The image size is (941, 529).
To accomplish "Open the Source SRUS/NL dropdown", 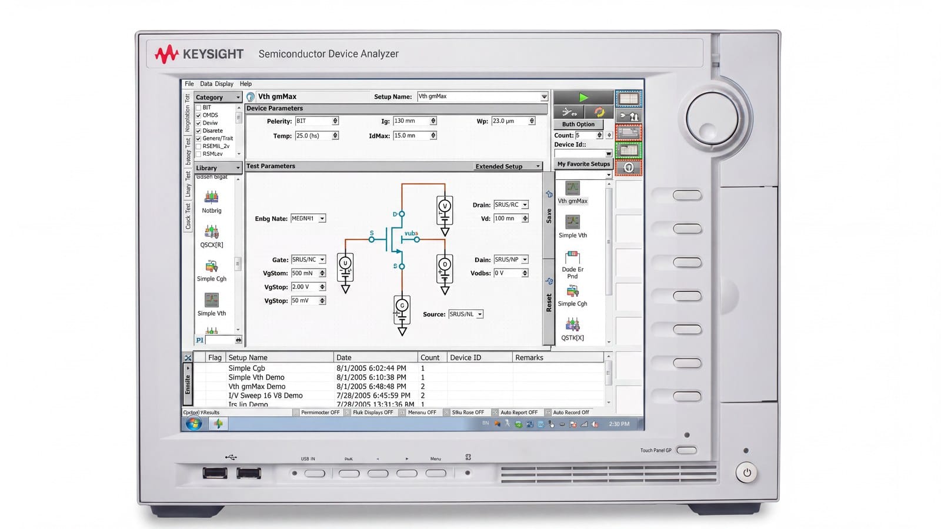I will (466, 314).
